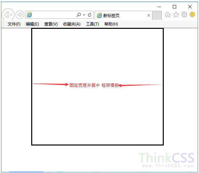Click the smiley feedback icon
Viewport: 199px width, 173px height.
[x=192, y=14]
